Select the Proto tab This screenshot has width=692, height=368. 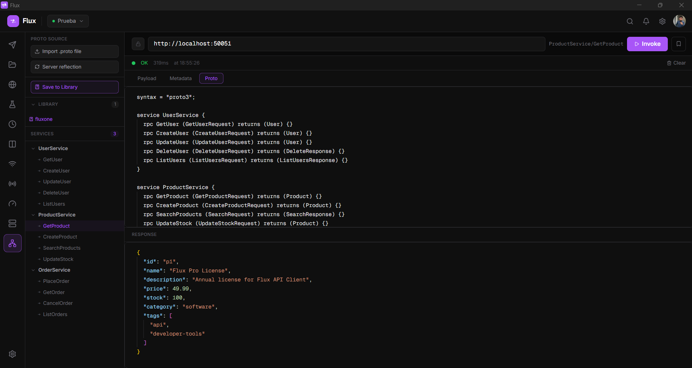pyautogui.click(x=211, y=78)
